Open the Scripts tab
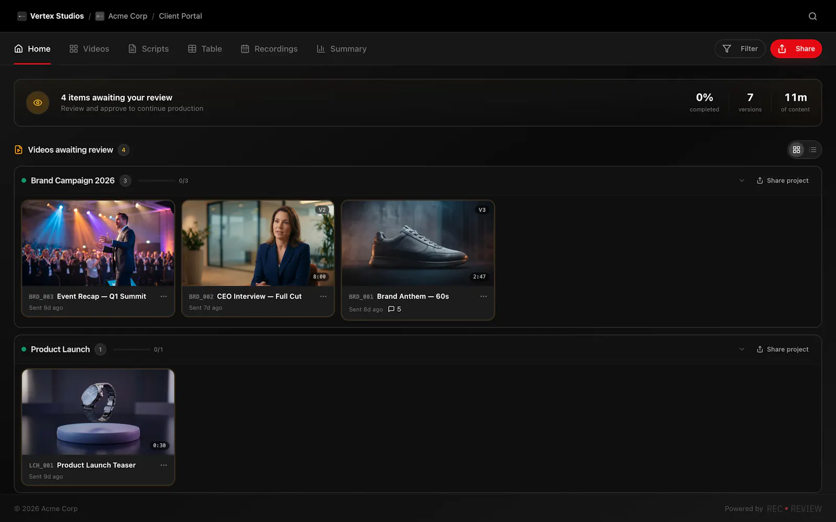The height and width of the screenshot is (522, 836). (148, 49)
